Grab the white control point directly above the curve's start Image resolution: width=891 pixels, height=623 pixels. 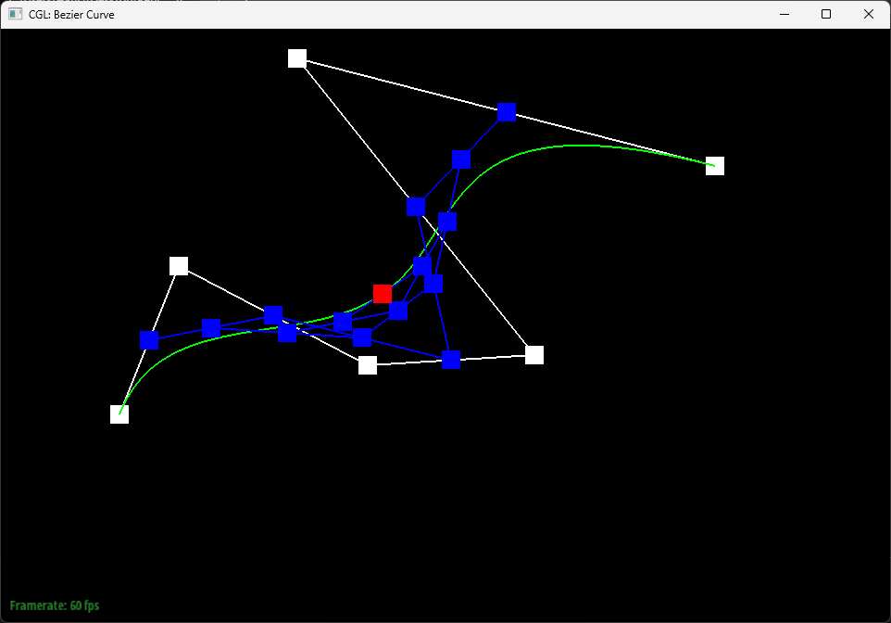179,266
